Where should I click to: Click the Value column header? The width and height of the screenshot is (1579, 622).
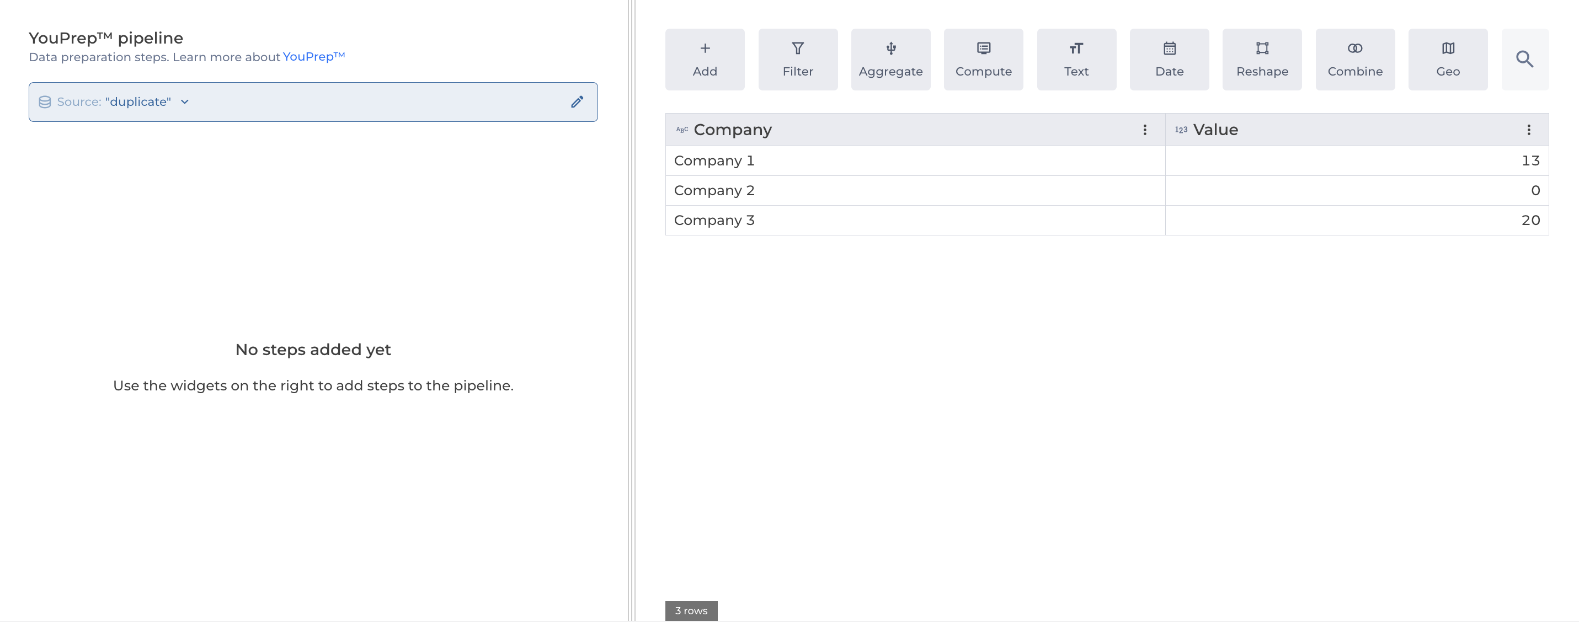pyautogui.click(x=1215, y=130)
